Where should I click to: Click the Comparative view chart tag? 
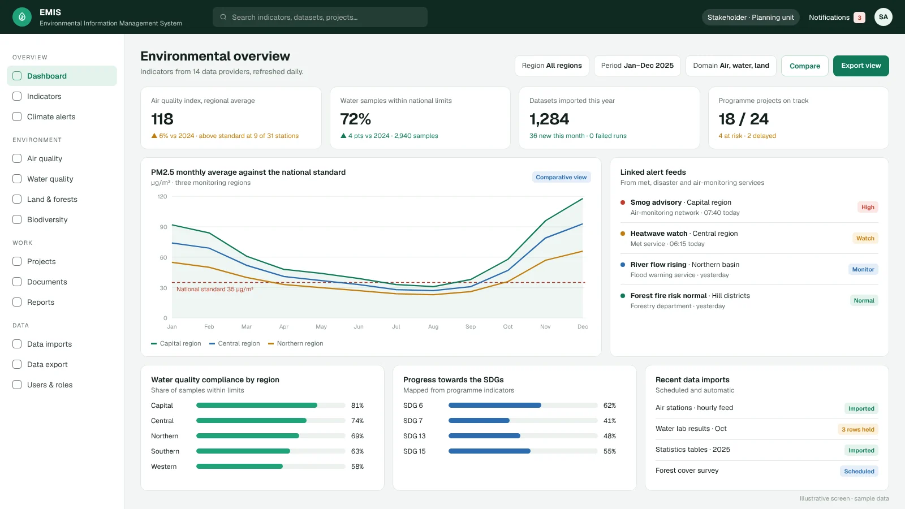click(561, 177)
